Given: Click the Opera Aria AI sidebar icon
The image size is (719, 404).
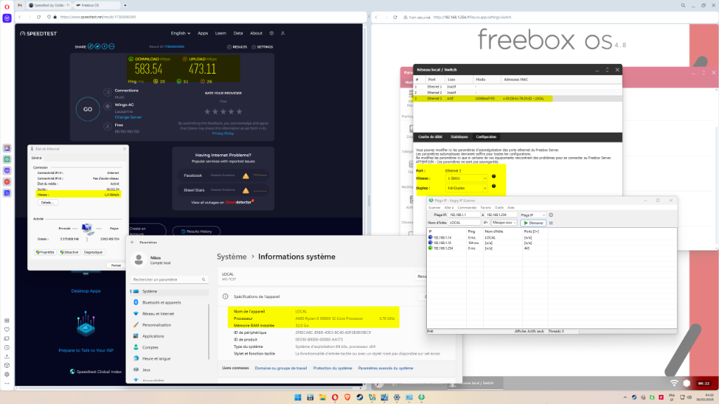Looking at the screenshot, I should [x=7, y=18].
